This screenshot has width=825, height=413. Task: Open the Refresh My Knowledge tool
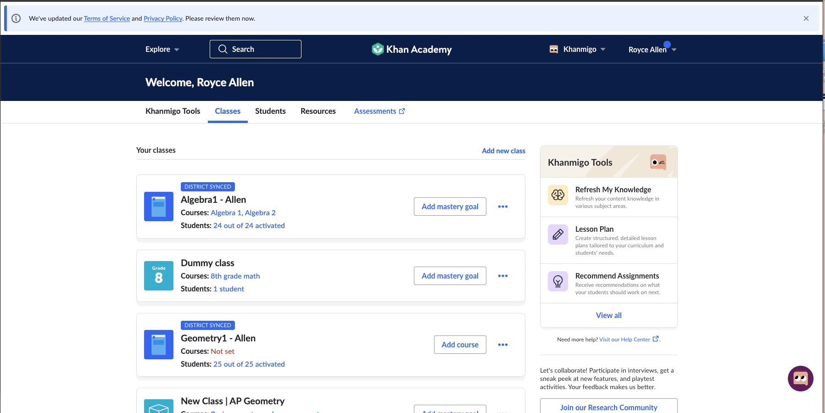(x=609, y=197)
